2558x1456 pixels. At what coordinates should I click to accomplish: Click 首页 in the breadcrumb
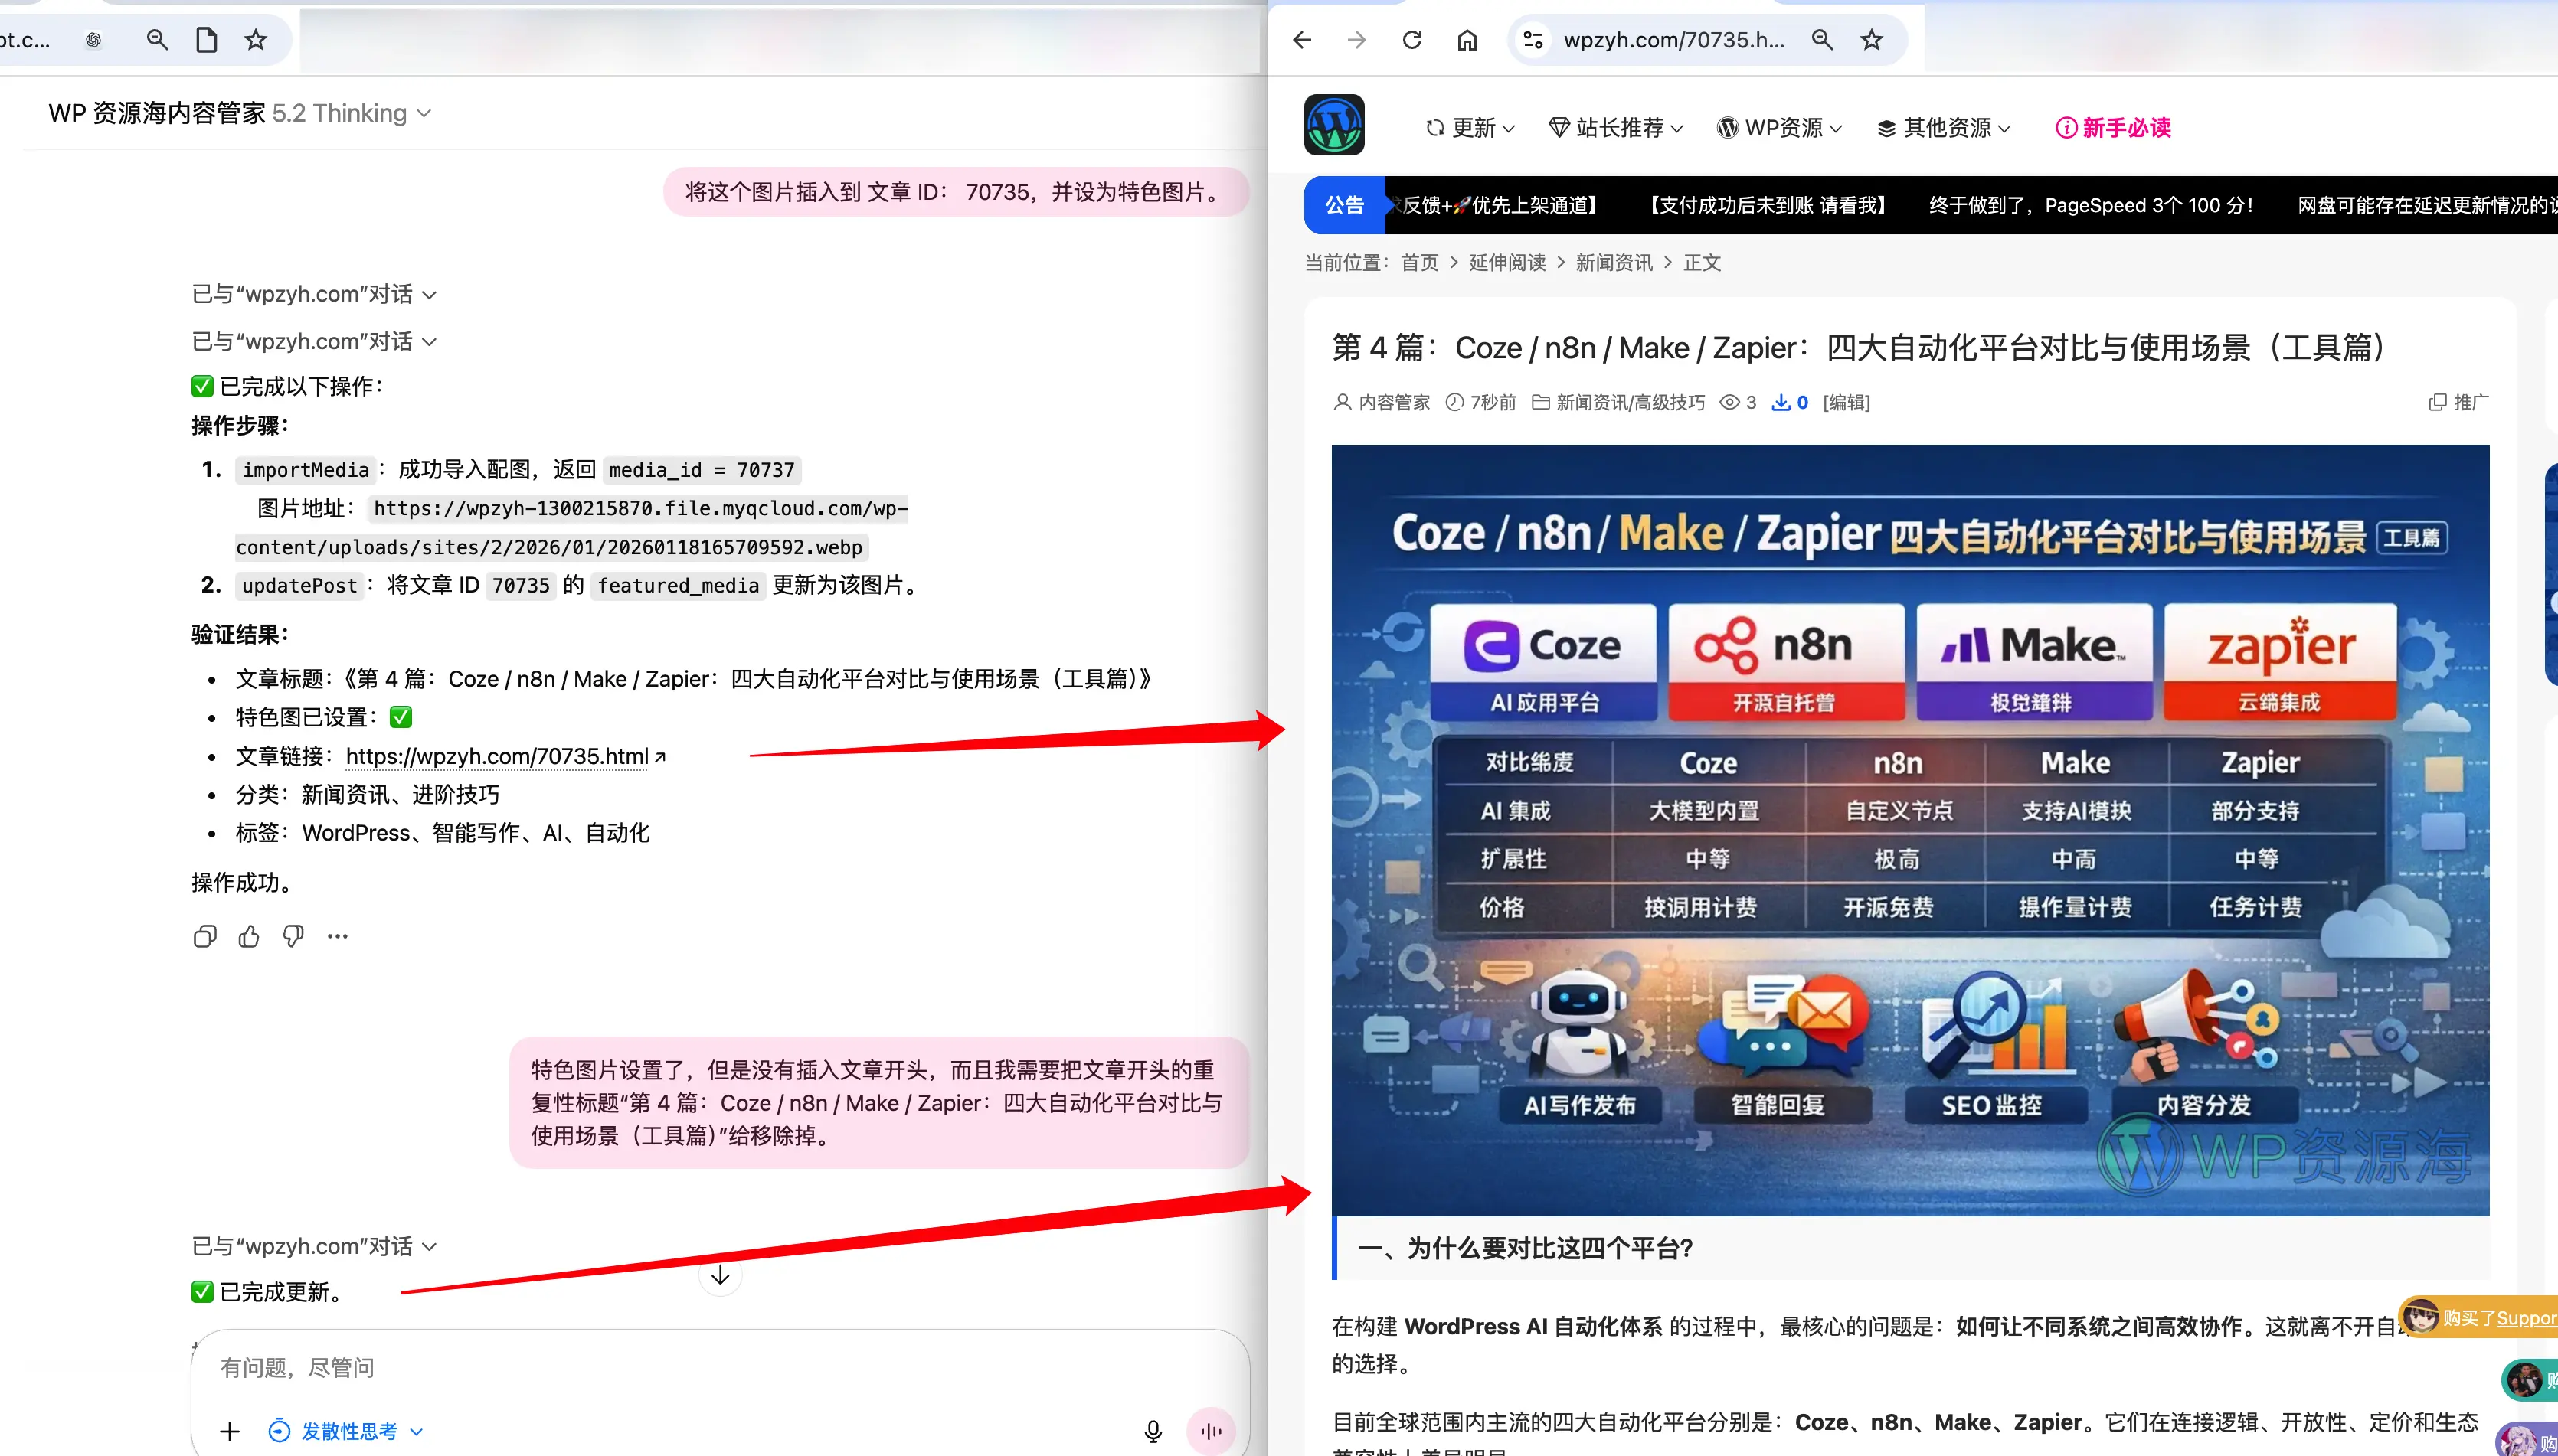[1420, 263]
